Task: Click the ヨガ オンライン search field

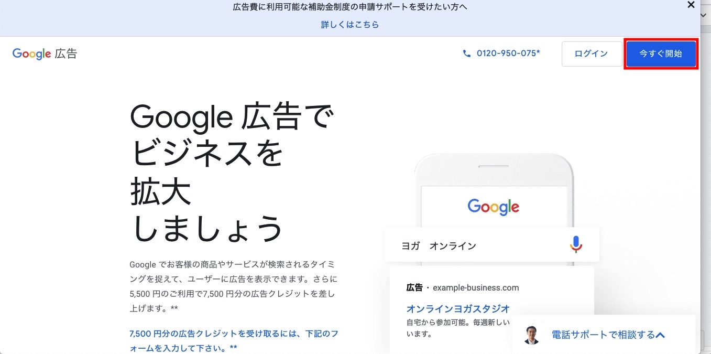Action: click(472, 245)
